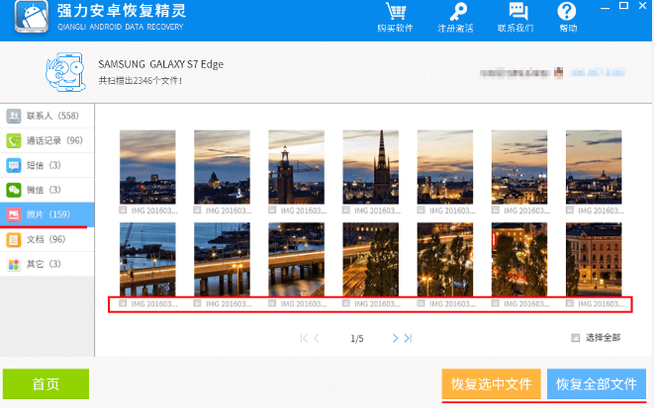The image size is (656, 408).
Task: Tick checkbox under the trees with red lights photo
Action: (x=495, y=303)
